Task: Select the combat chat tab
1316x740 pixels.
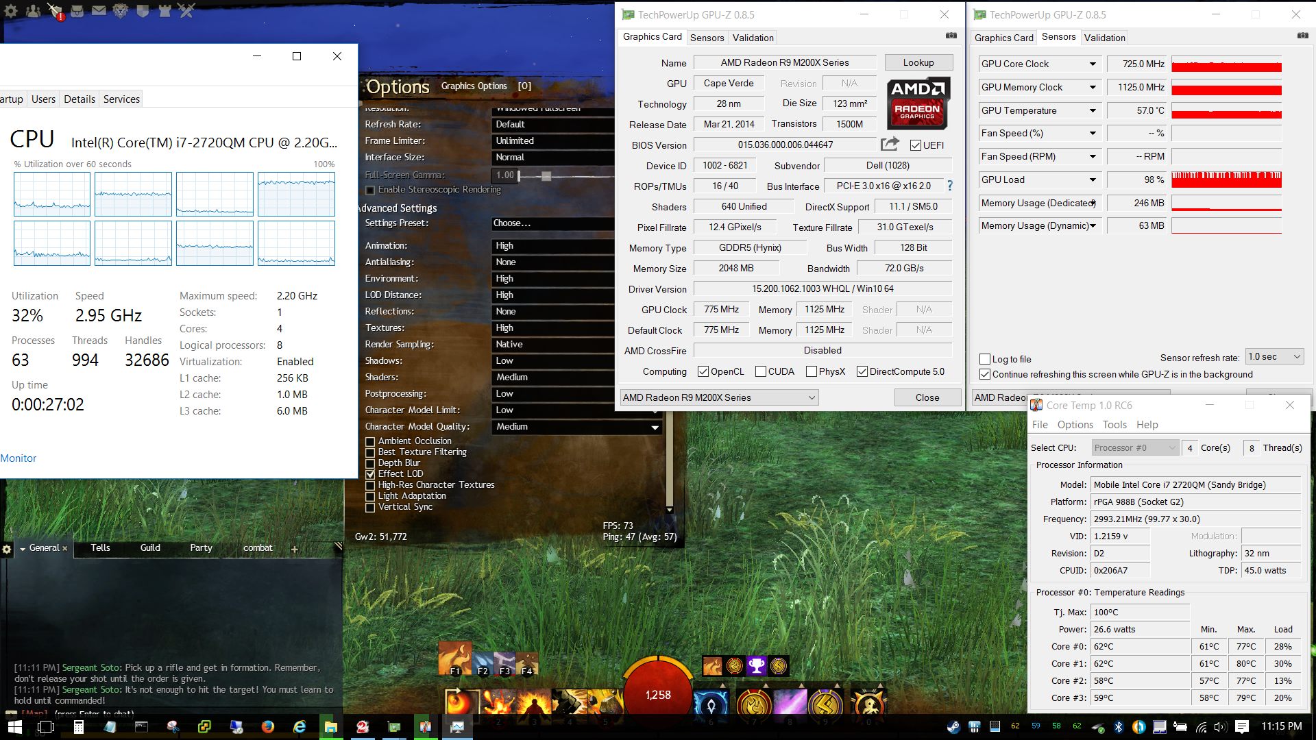Action: 258,547
